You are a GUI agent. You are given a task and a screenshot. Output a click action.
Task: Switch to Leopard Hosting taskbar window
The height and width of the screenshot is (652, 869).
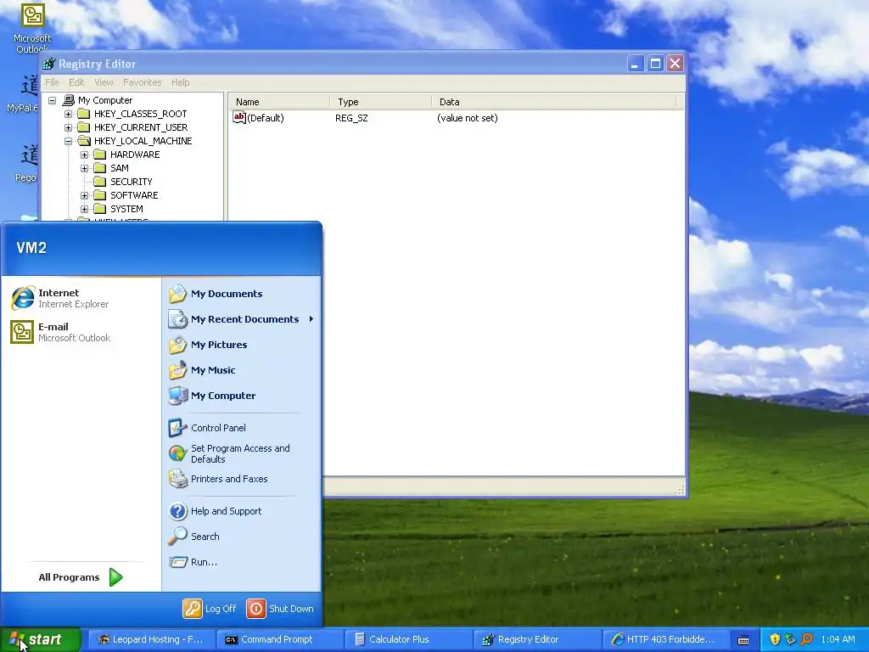pos(151,640)
